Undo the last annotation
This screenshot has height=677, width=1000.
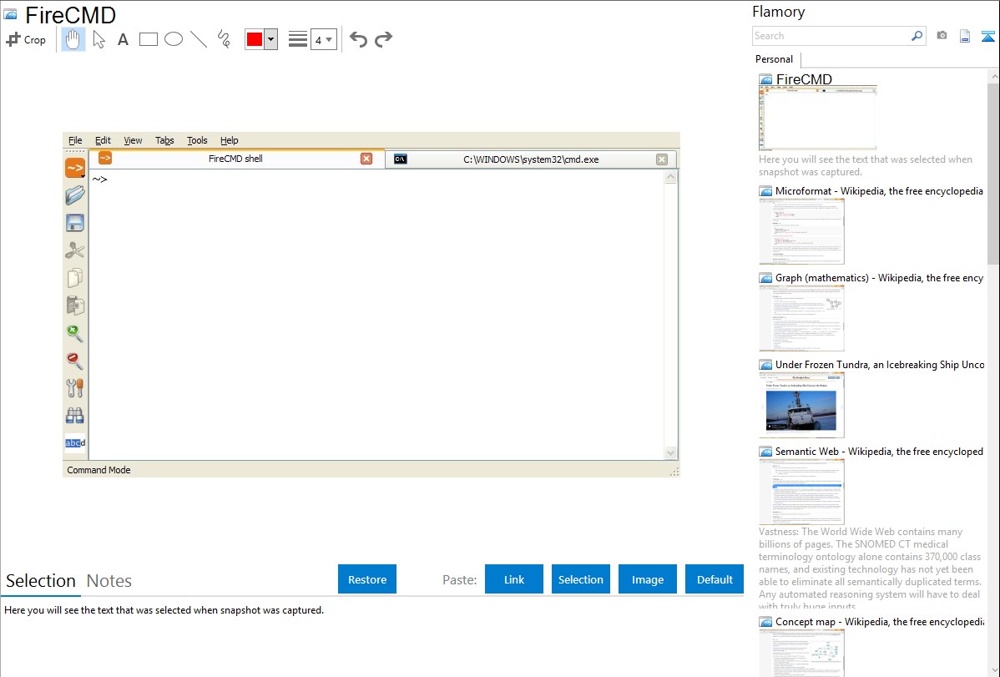(x=358, y=39)
